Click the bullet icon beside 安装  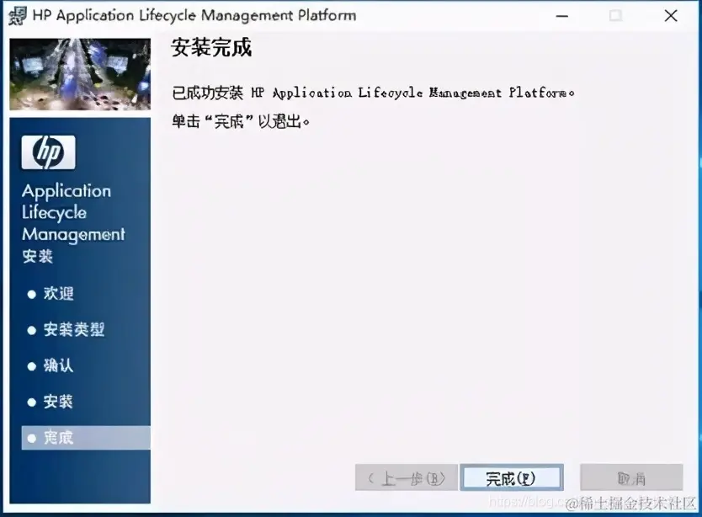pos(32,402)
